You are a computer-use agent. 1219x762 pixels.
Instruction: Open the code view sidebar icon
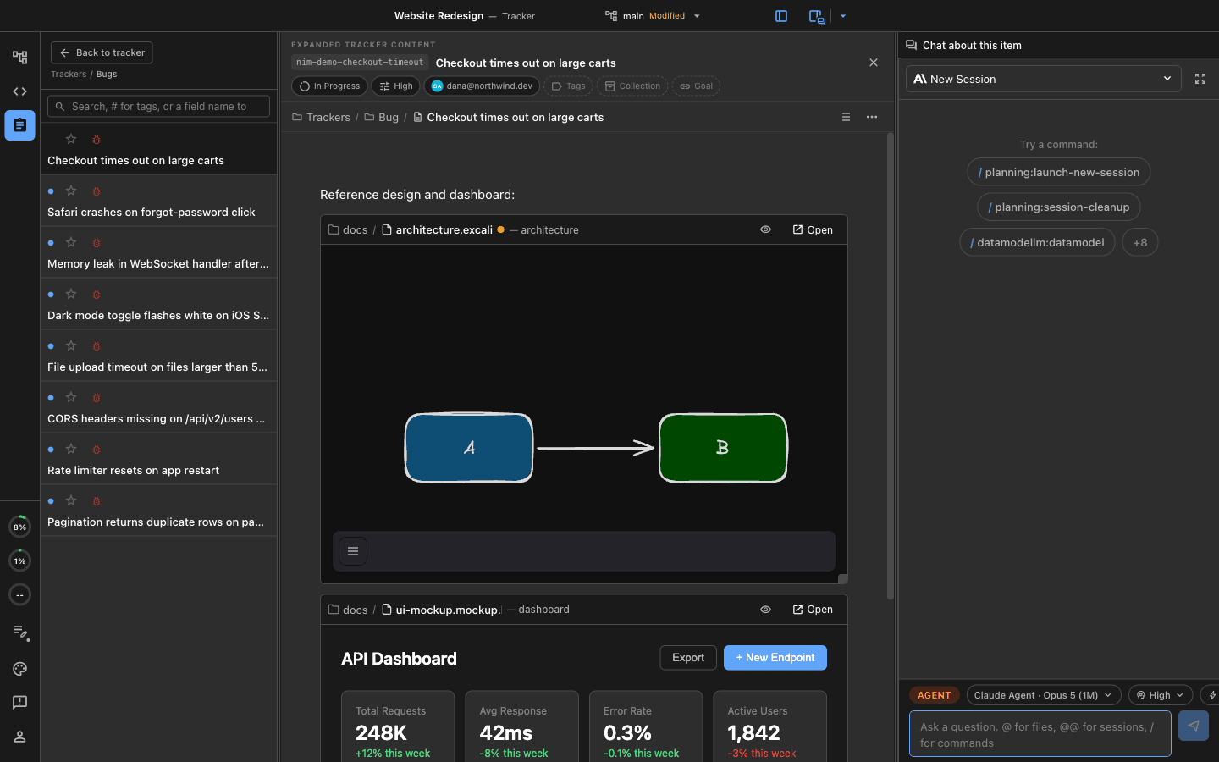click(19, 91)
